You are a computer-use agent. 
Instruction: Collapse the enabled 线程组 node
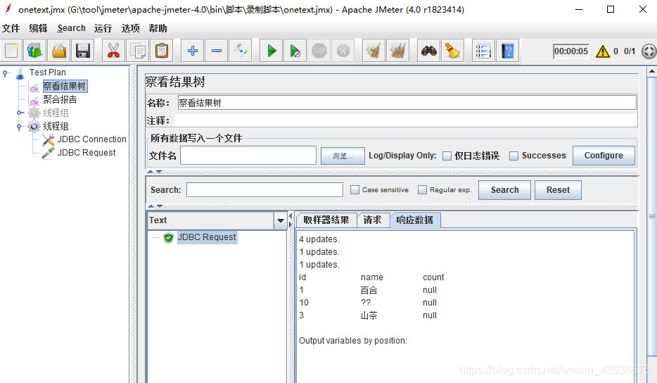point(19,126)
